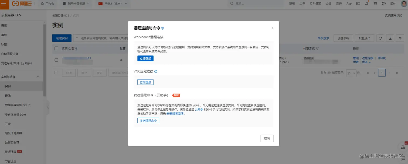Open the notification bell
Screen dimensions: 408x164
pos(367,4)
